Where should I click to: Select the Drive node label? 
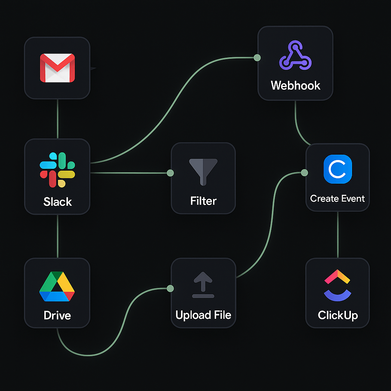pyautogui.click(x=57, y=315)
